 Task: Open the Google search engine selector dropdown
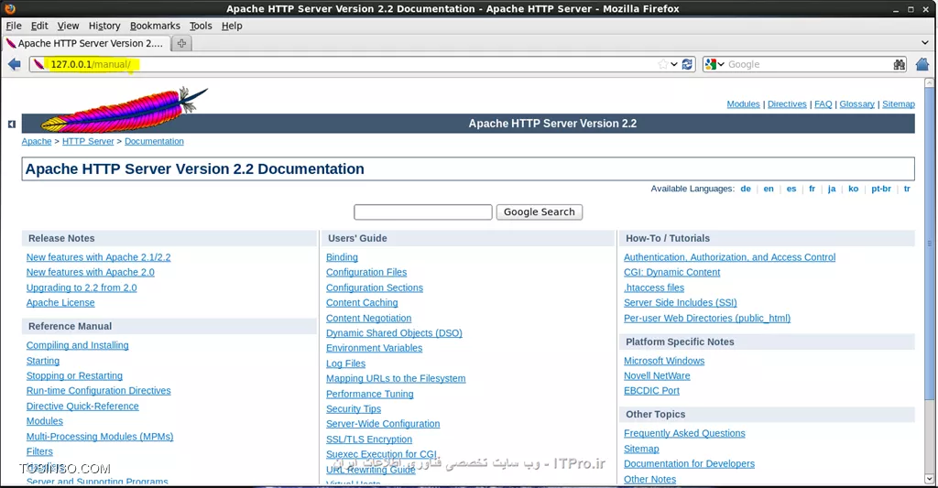[x=714, y=64]
